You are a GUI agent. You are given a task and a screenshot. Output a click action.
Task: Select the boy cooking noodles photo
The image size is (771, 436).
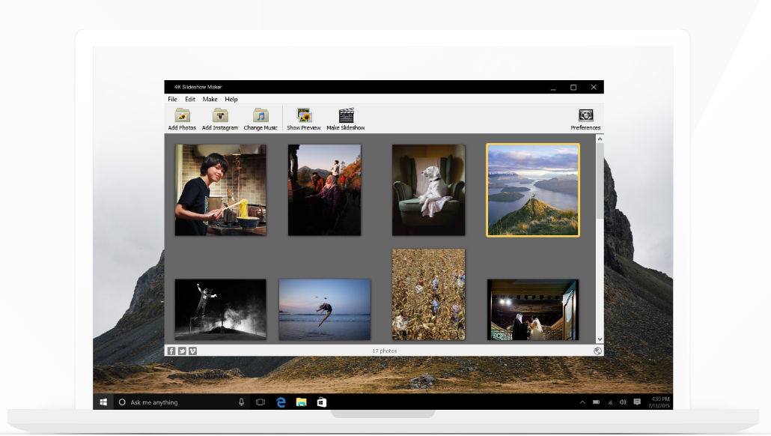(x=220, y=190)
